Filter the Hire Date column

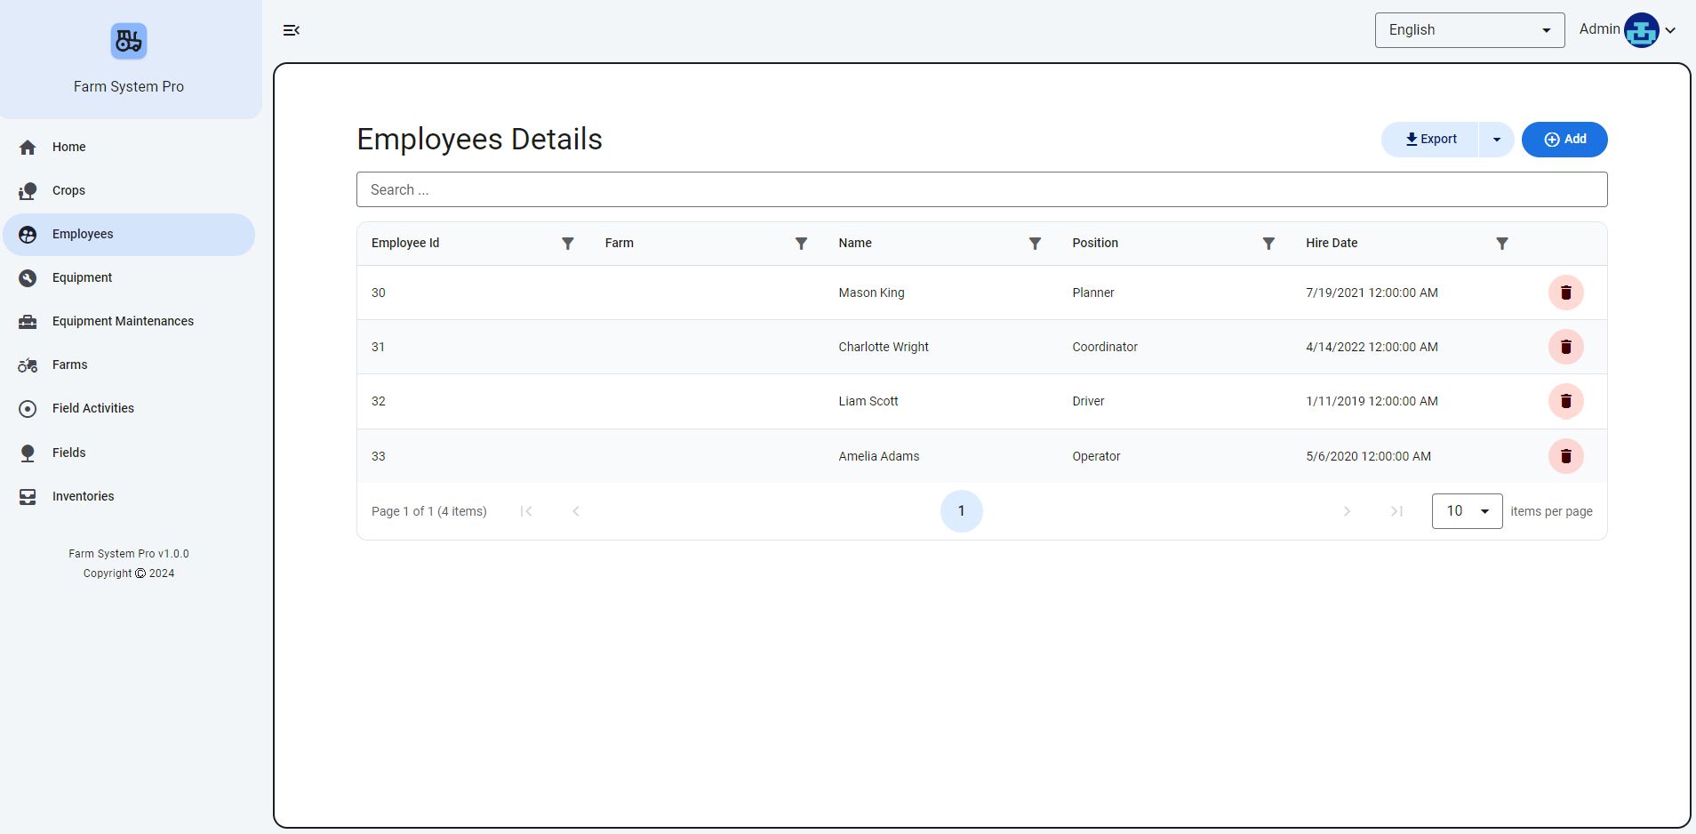(x=1501, y=244)
